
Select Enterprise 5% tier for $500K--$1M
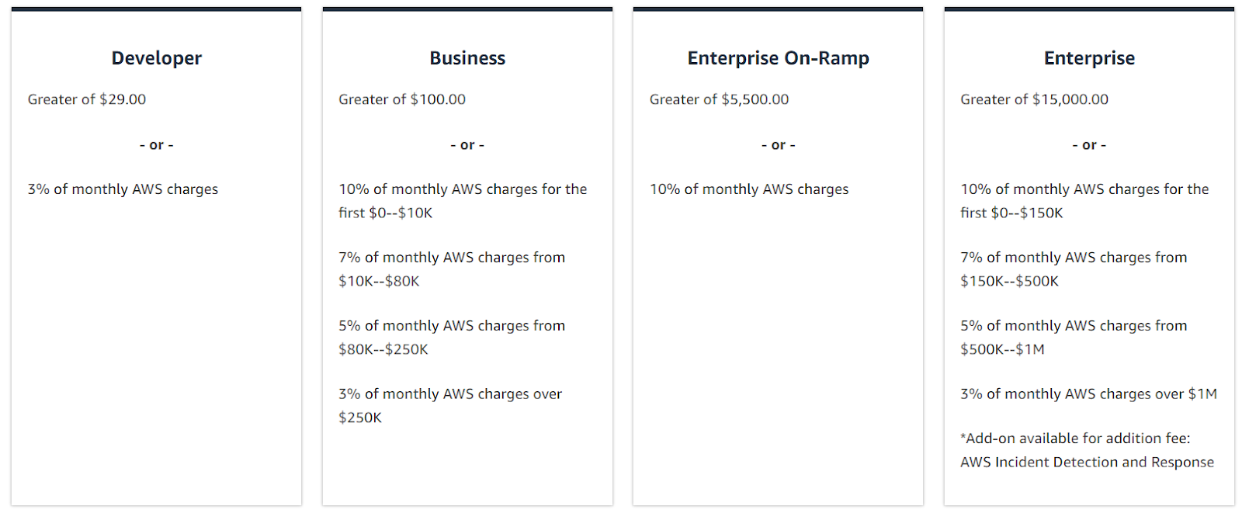point(1074,338)
